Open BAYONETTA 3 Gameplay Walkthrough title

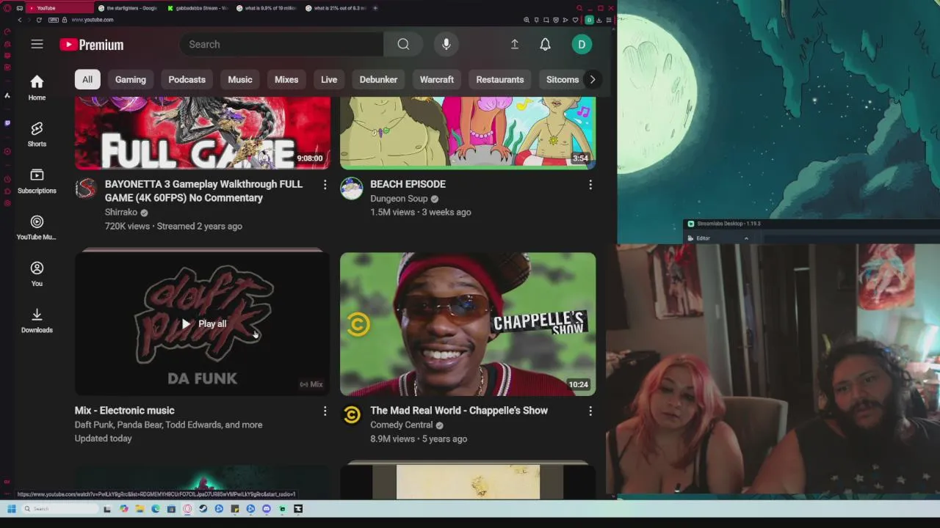203,191
